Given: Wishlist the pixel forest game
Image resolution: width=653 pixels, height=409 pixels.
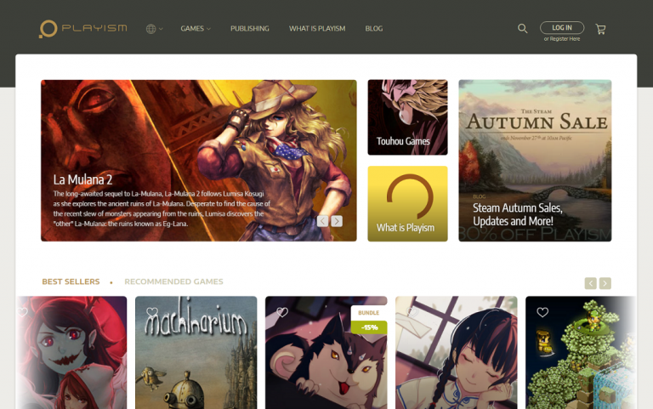Looking at the screenshot, I should (542, 312).
